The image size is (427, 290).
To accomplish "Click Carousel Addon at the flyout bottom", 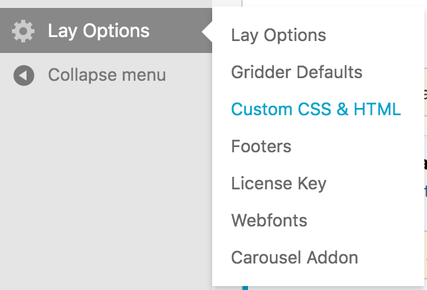I will (294, 258).
